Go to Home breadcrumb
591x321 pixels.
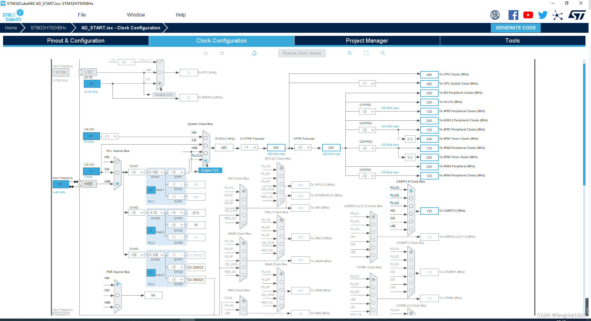pyautogui.click(x=11, y=28)
